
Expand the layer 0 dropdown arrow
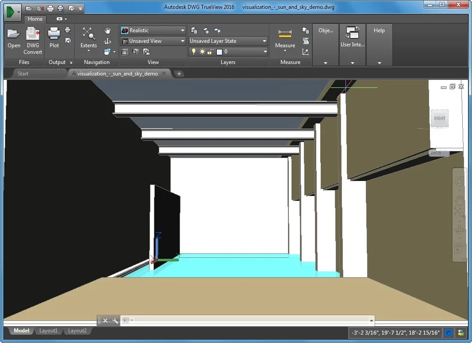click(265, 52)
